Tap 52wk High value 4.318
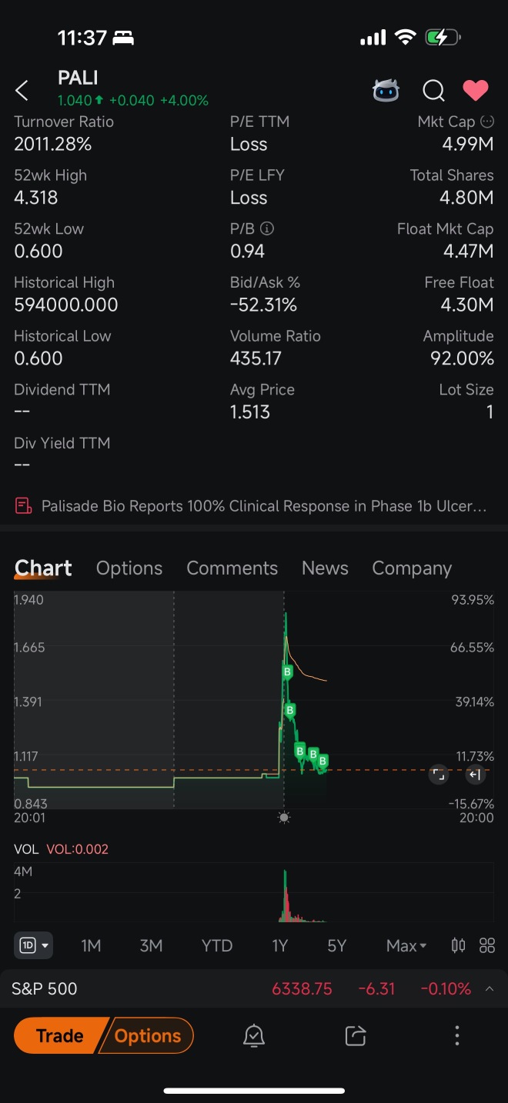This screenshot has height=1103, width=508. [36, 198]
